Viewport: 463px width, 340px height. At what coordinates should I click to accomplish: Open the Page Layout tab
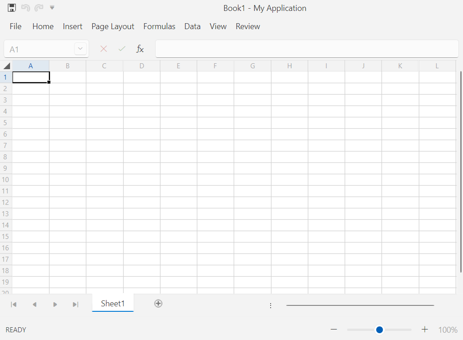pyautogui.click(x=112, y=26)
